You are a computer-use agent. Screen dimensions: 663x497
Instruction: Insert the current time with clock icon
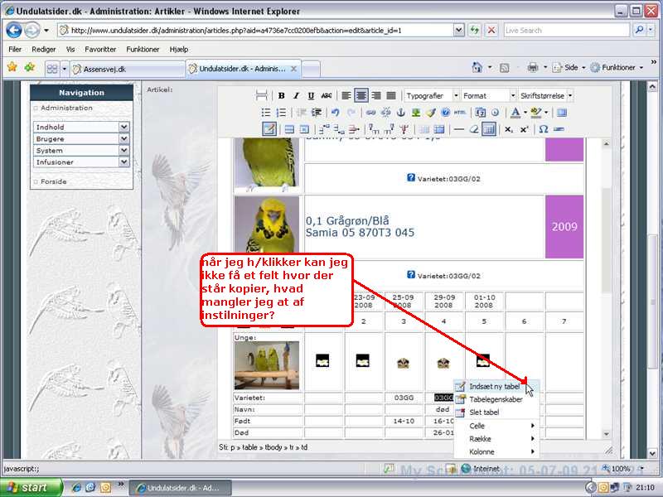coord(495,113)
